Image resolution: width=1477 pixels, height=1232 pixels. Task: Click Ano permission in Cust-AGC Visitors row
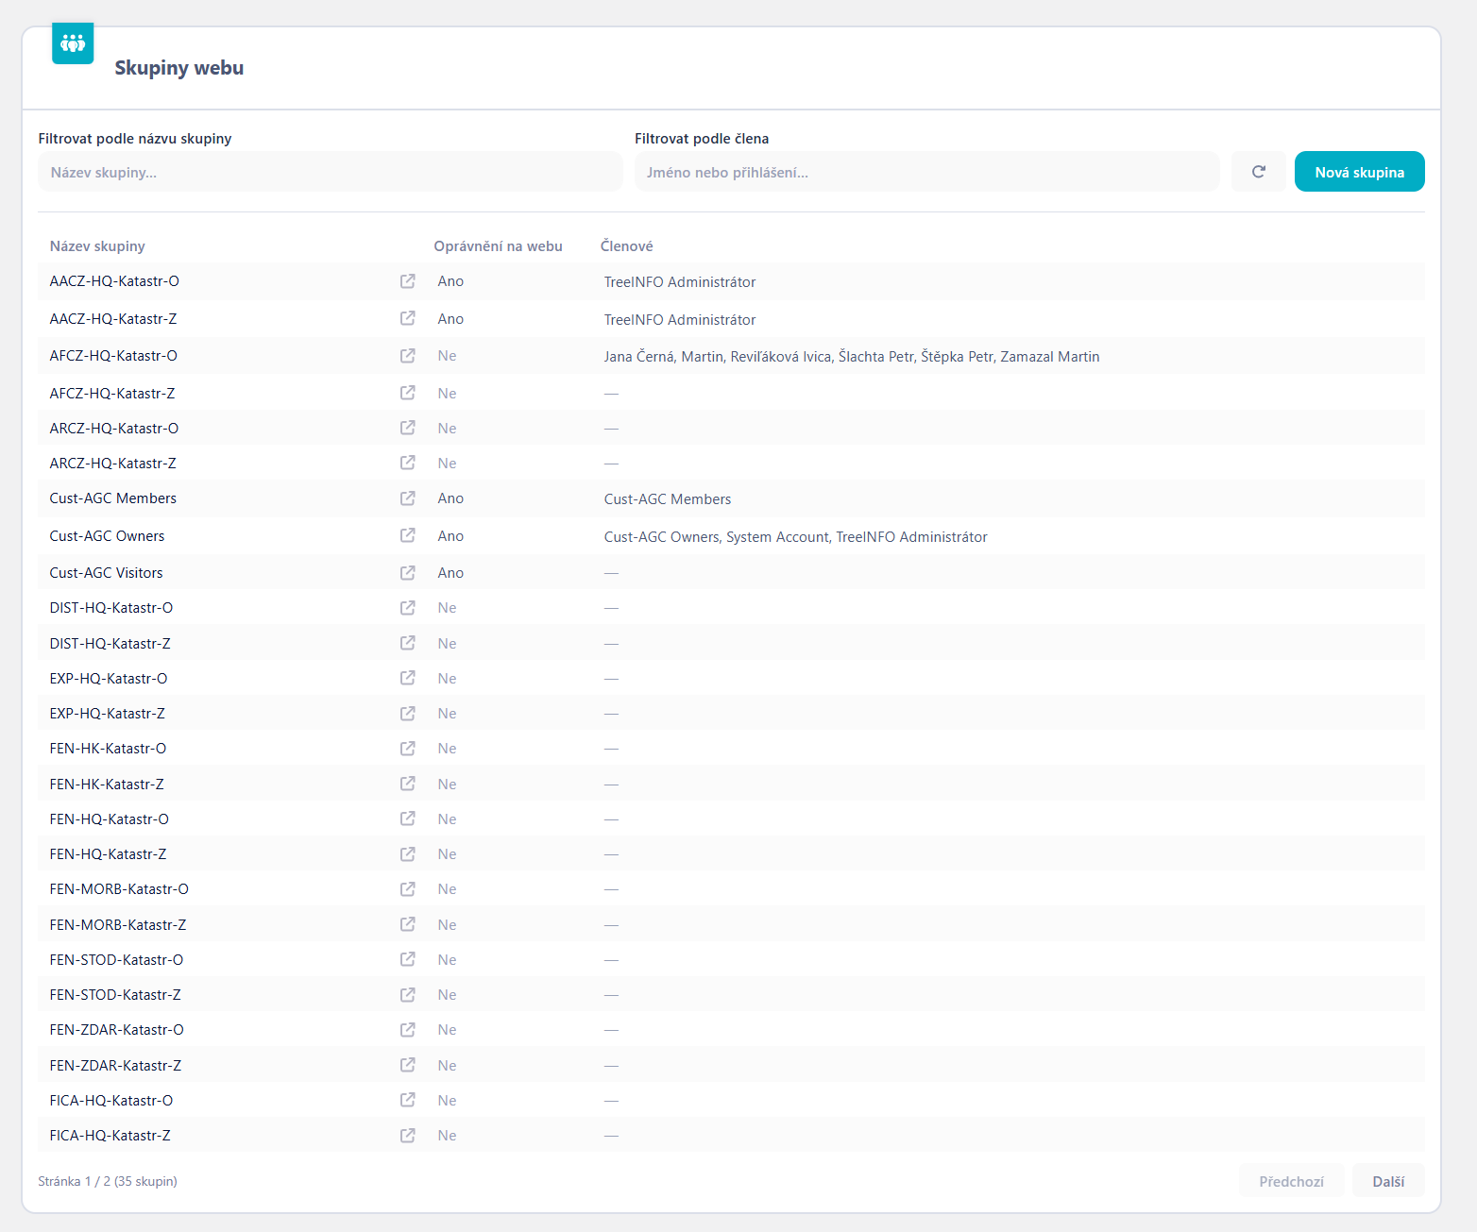(450, 573)
